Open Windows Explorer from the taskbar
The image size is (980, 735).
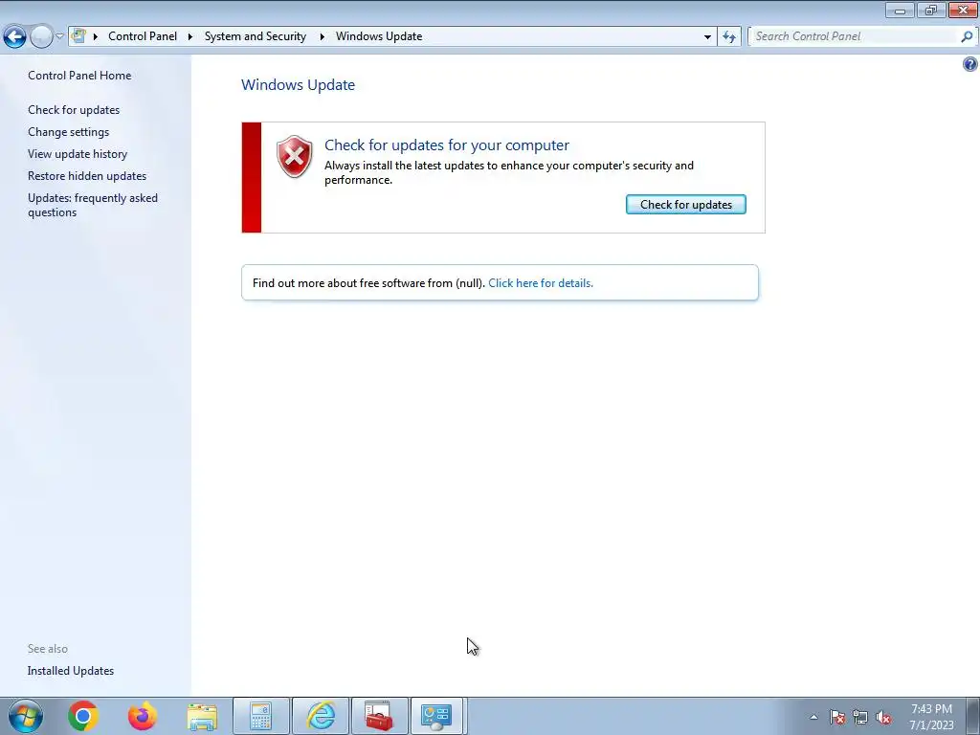point(202,716)
